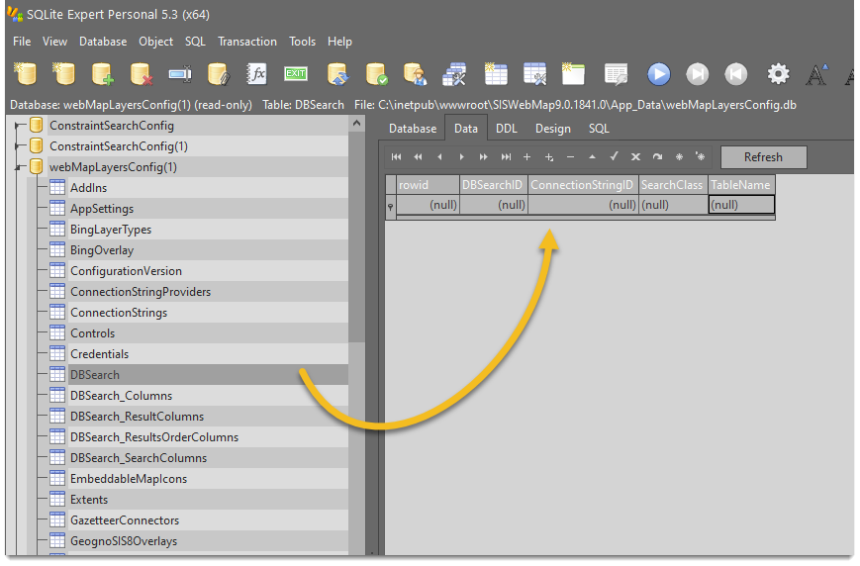The image size is (860, 566).
Task: Select the GazetteerConnectors table
Action: point(125,520)
